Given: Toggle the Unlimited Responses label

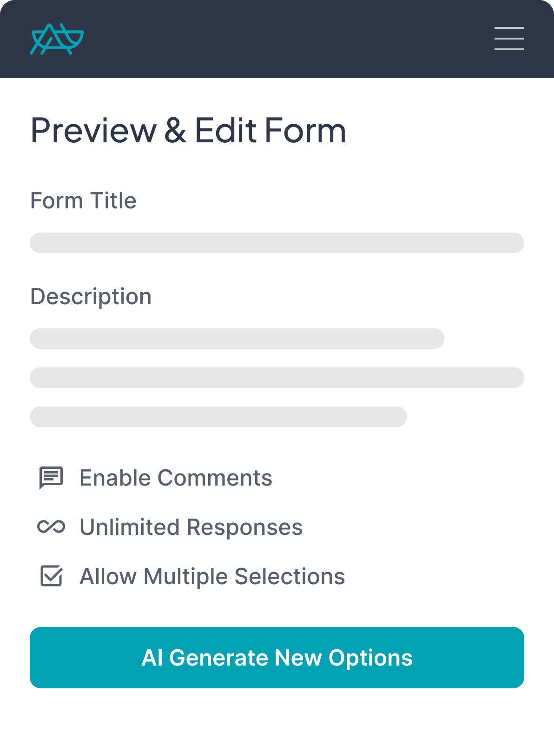Looking at the screenshot, I should pos(191,527).
